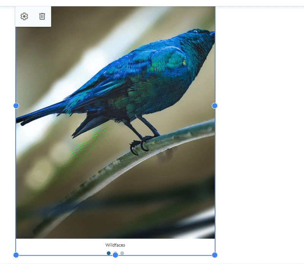Select the first carousel dot indicator
This screenshot has width=304, height=264.
(109, 253)
